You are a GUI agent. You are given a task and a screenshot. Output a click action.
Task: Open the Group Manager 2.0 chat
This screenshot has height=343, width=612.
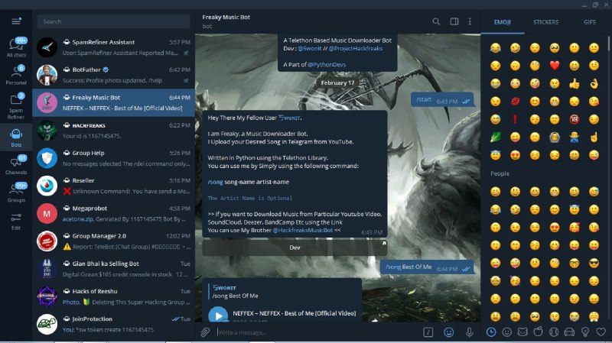pyautogui.click(x=113, y=241)
